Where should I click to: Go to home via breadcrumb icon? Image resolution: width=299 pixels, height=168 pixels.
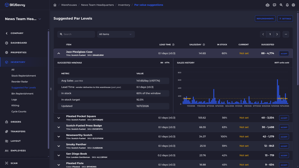pyautogui.click(x=55, y=5)
